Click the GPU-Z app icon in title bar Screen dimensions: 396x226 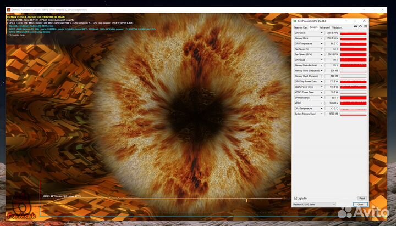pos(295,20)
